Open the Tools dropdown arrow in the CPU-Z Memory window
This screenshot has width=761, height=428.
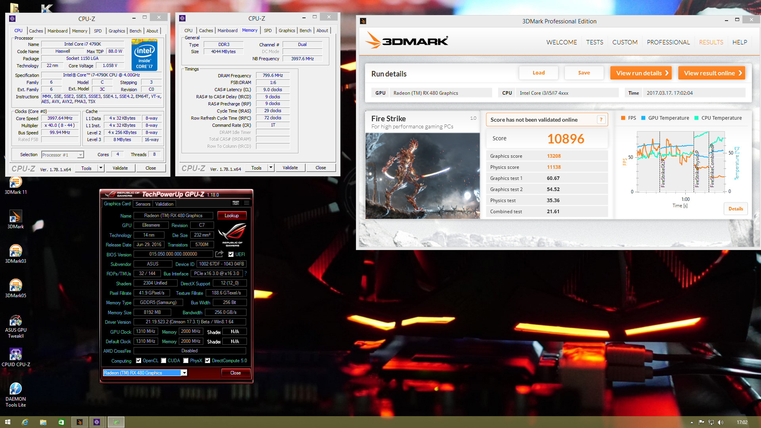271,168
